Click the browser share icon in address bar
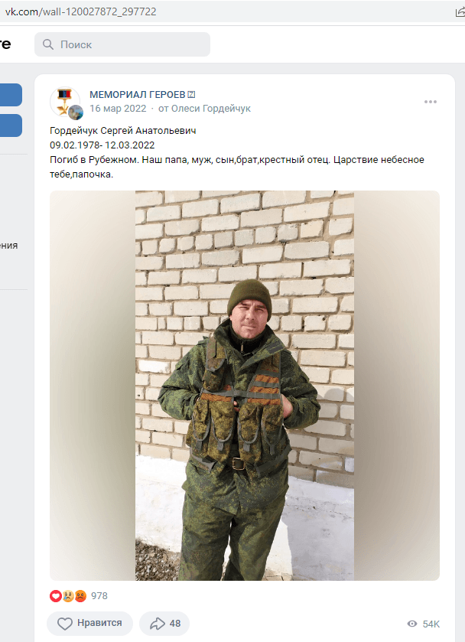 click(460, 12)
